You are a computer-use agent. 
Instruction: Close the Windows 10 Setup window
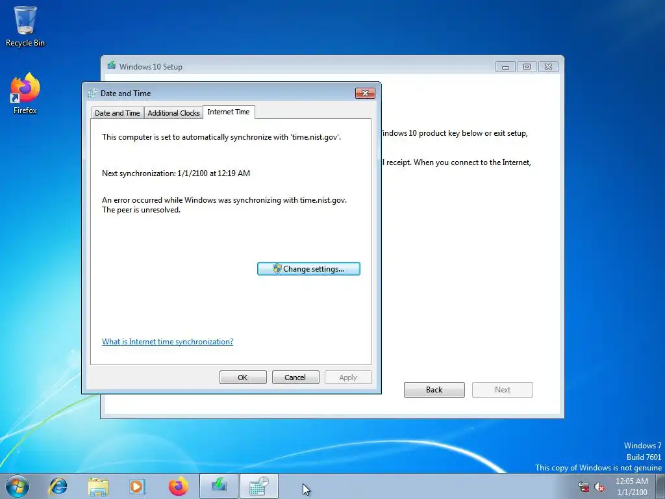(x=548, y=67)
